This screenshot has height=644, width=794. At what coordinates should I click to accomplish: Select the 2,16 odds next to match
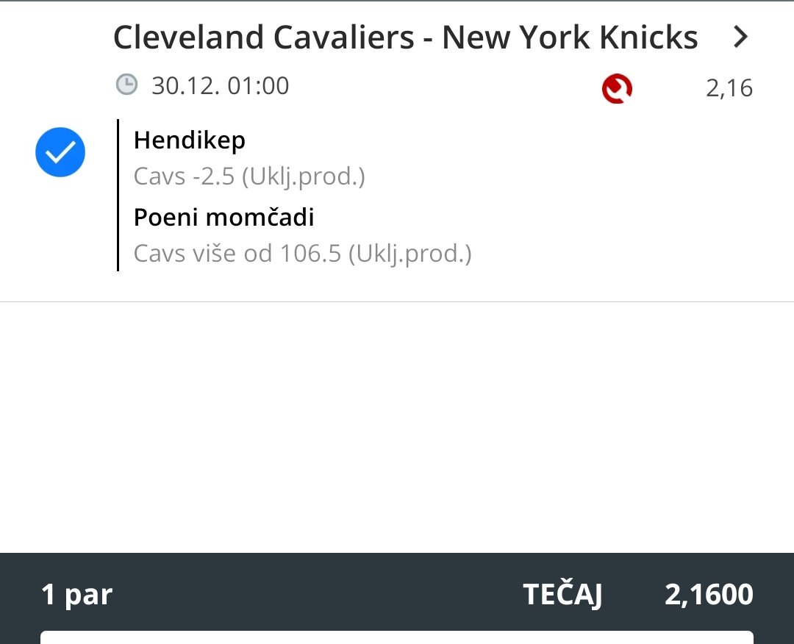pos(729,88)
